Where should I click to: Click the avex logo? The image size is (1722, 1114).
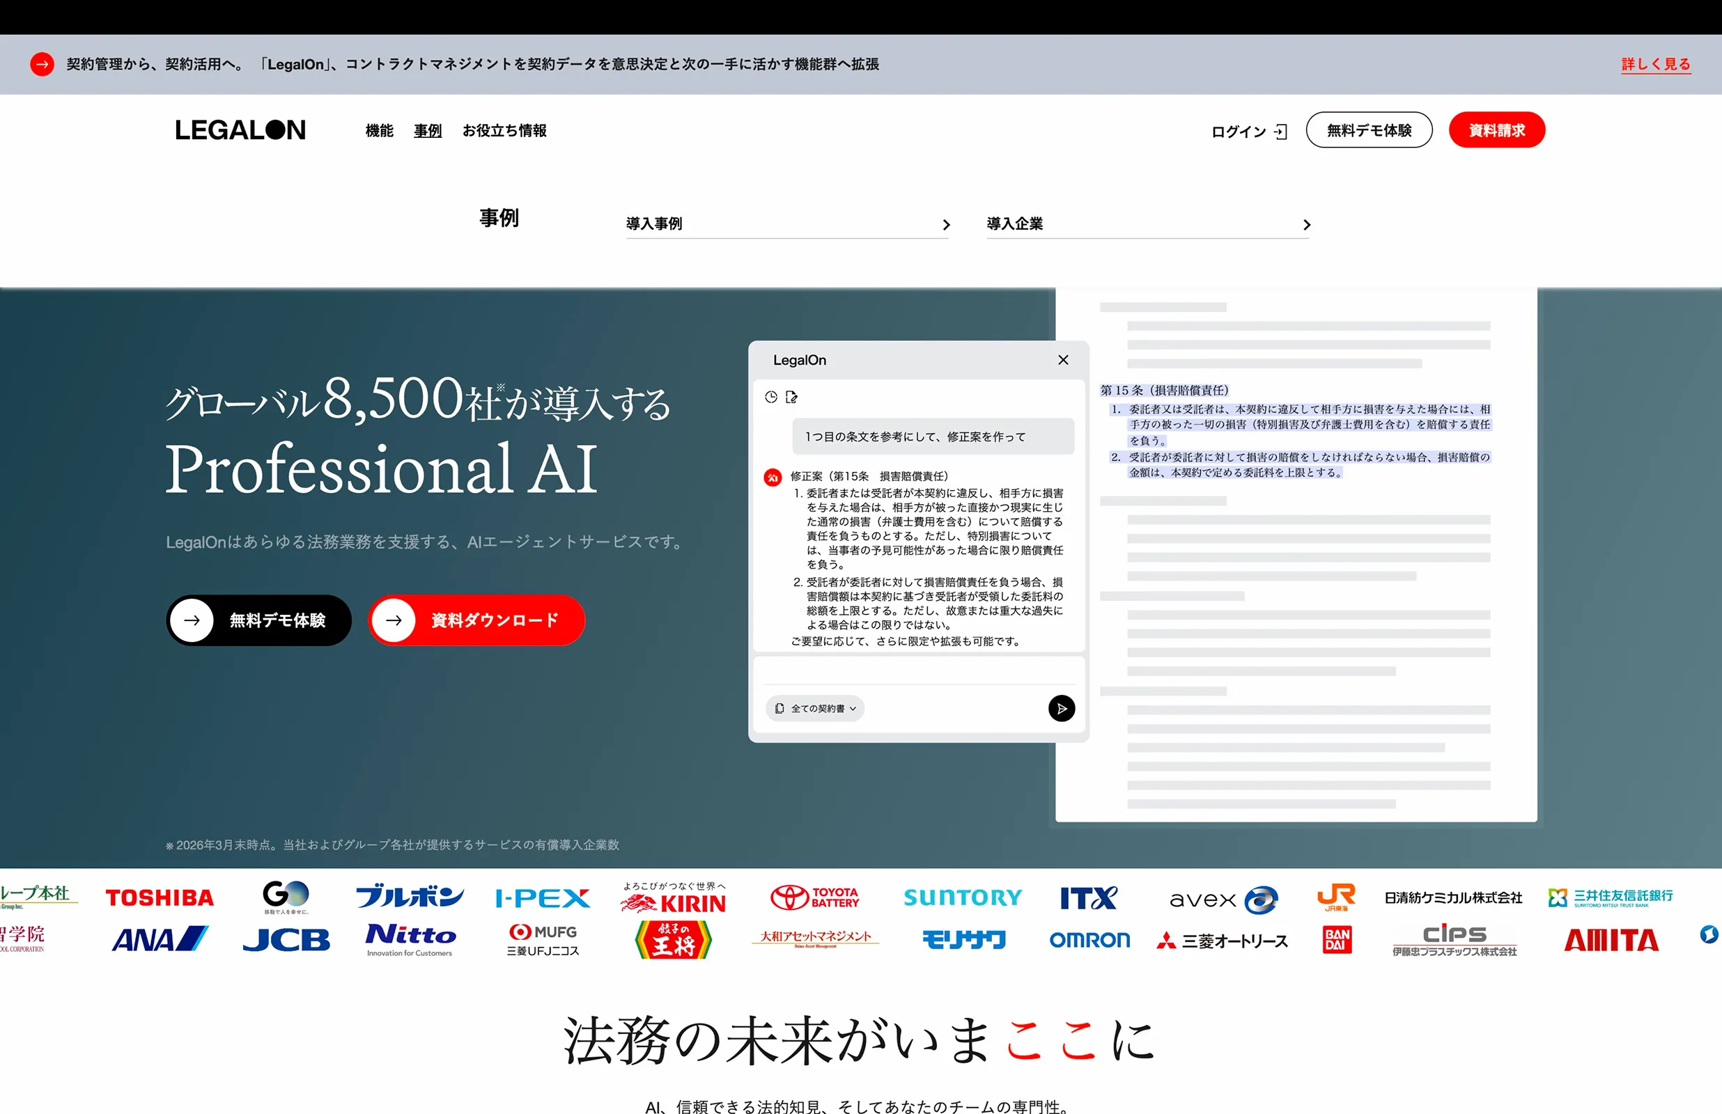coord(1223,899)
